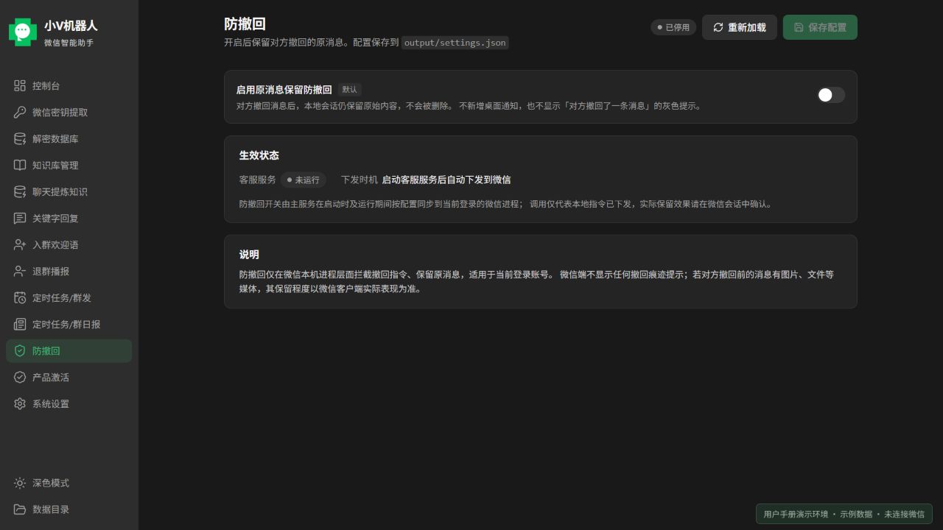The height and width of the screenshot is (530, 943).
Task: Click the book icon for 知识库管理
Action: 20,165
